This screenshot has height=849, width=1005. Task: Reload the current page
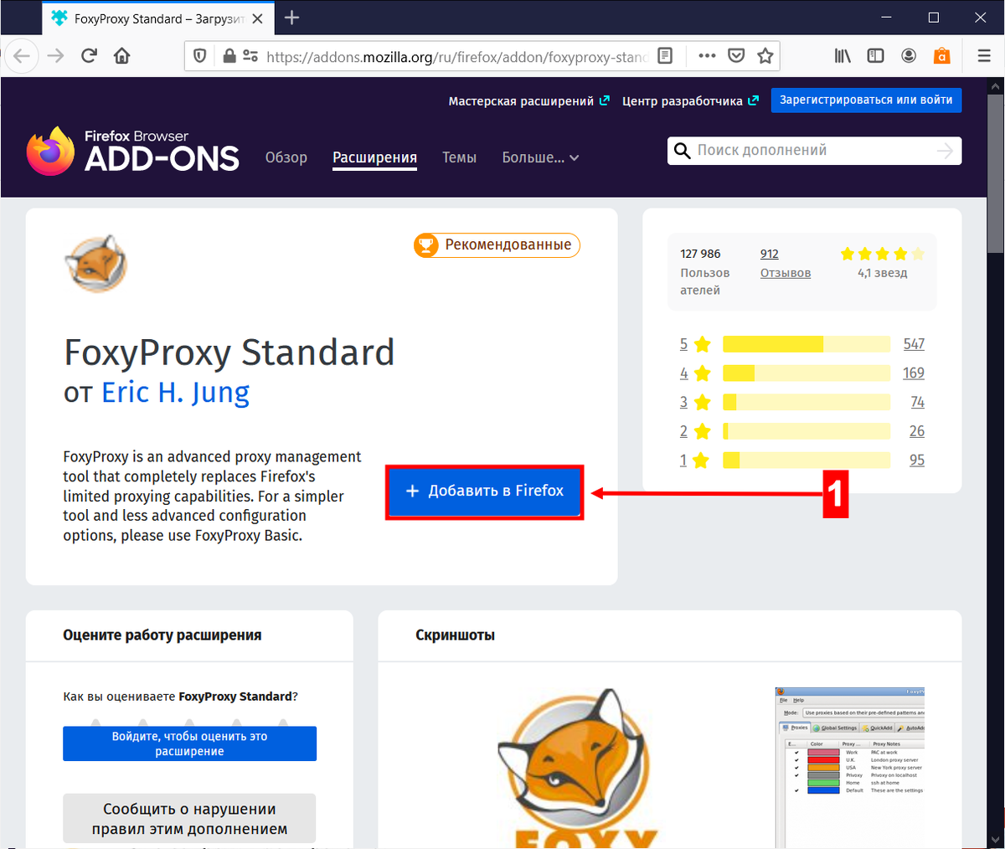89,56
